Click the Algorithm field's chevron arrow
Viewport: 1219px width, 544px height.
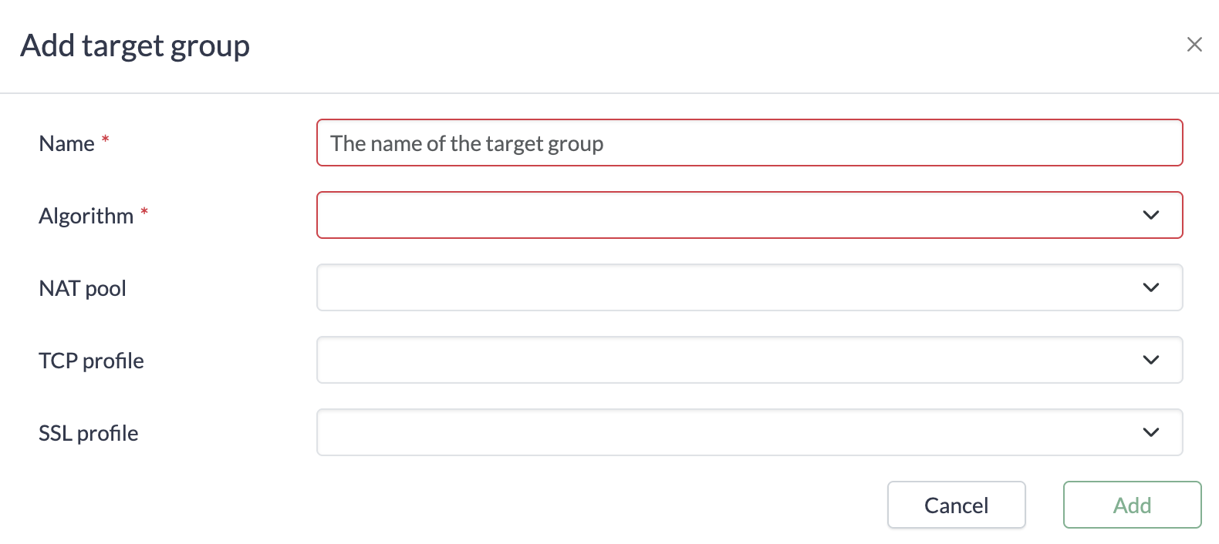point(1150,215)
